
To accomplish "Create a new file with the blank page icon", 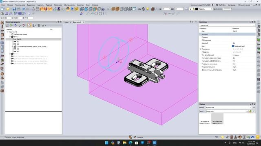I will (2, 9).
